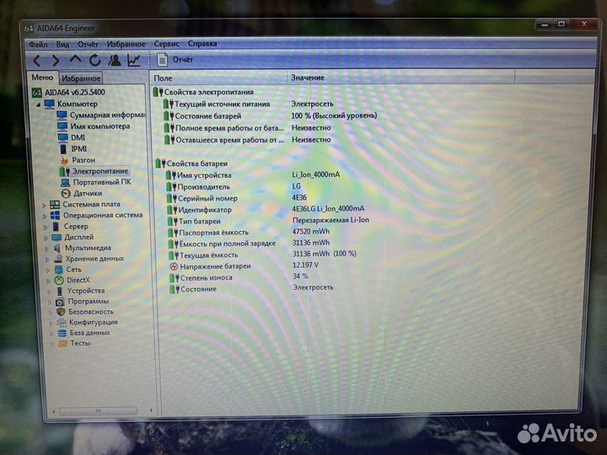The image size is (607, 455).
Task: Click the Программы icon in tree
Action: coord(60,302)
